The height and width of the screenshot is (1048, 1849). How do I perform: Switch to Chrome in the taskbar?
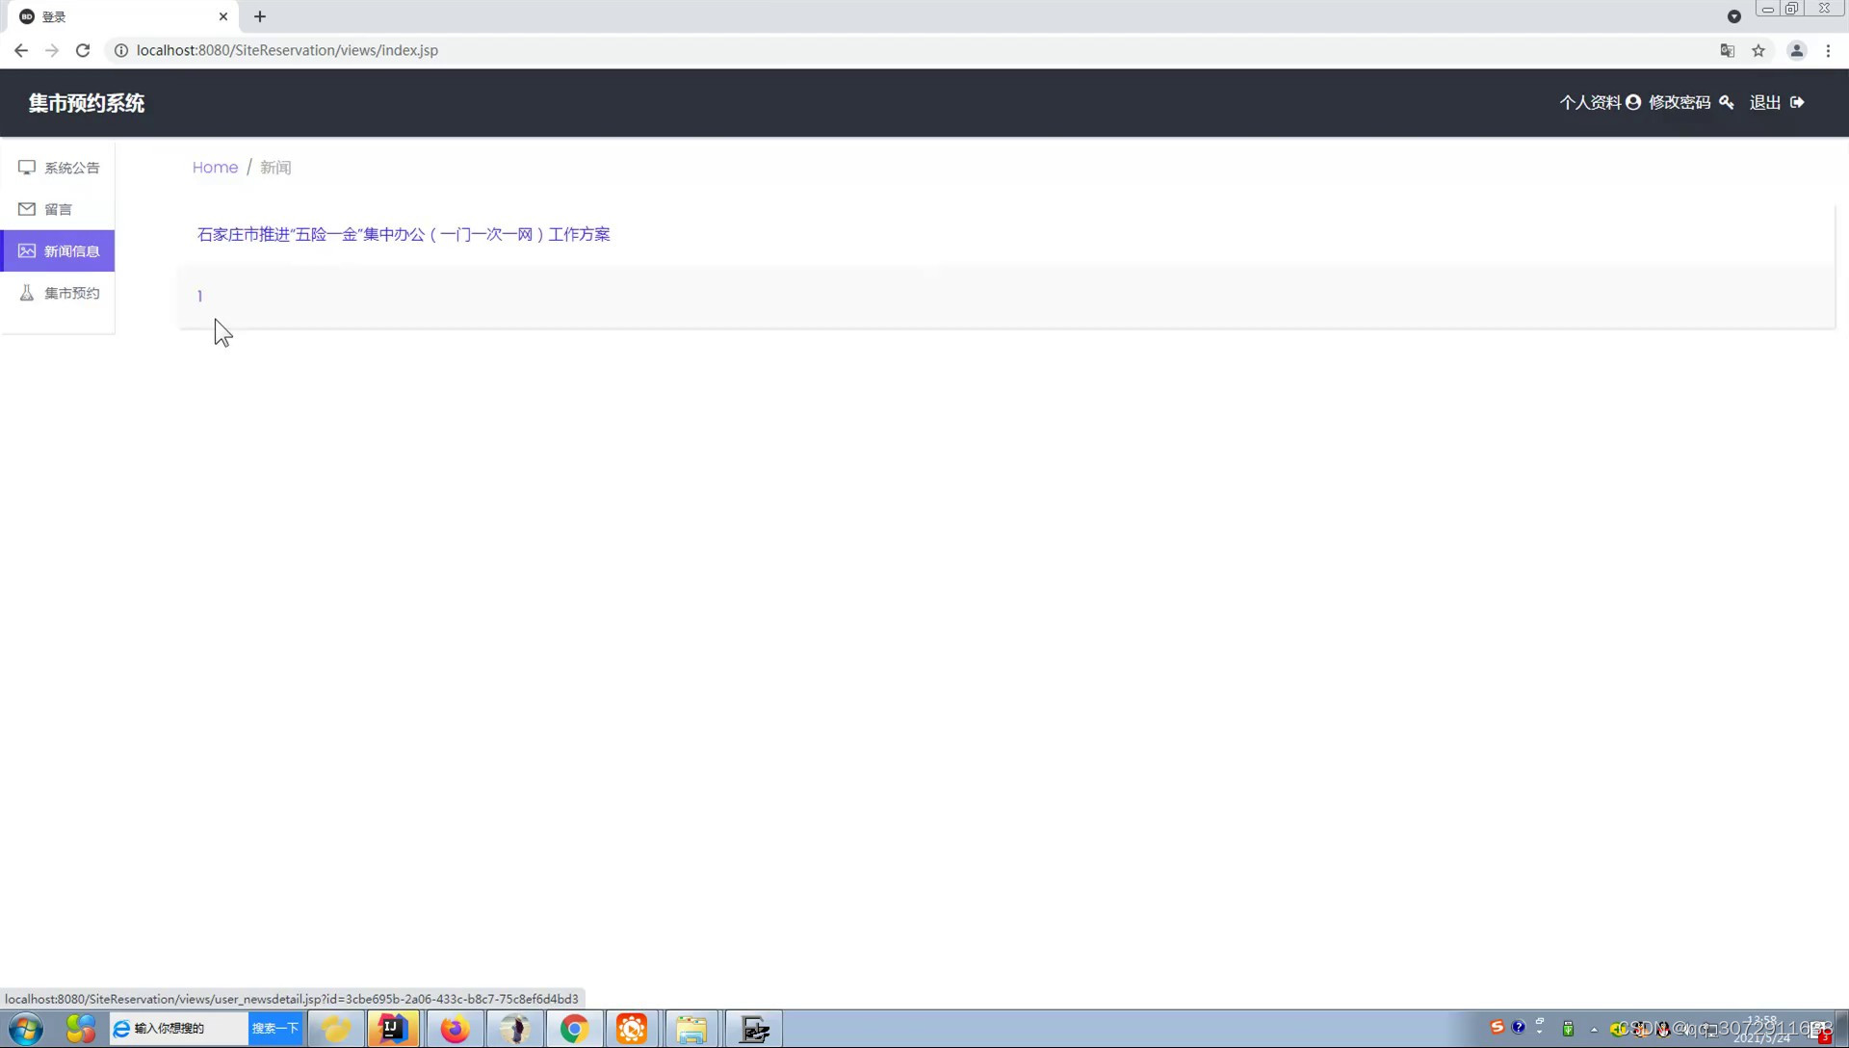click(575, 1029)
